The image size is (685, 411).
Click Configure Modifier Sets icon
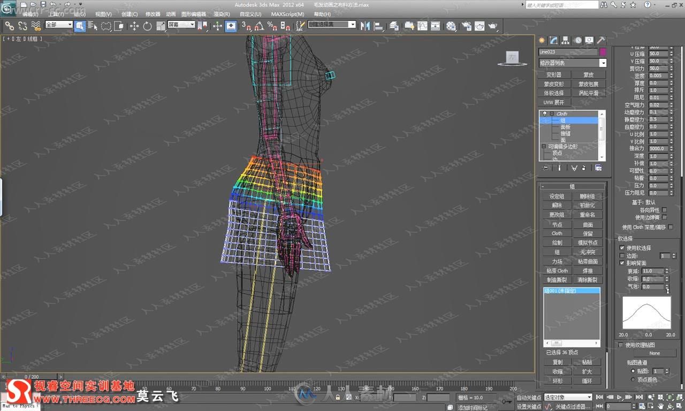598,168
